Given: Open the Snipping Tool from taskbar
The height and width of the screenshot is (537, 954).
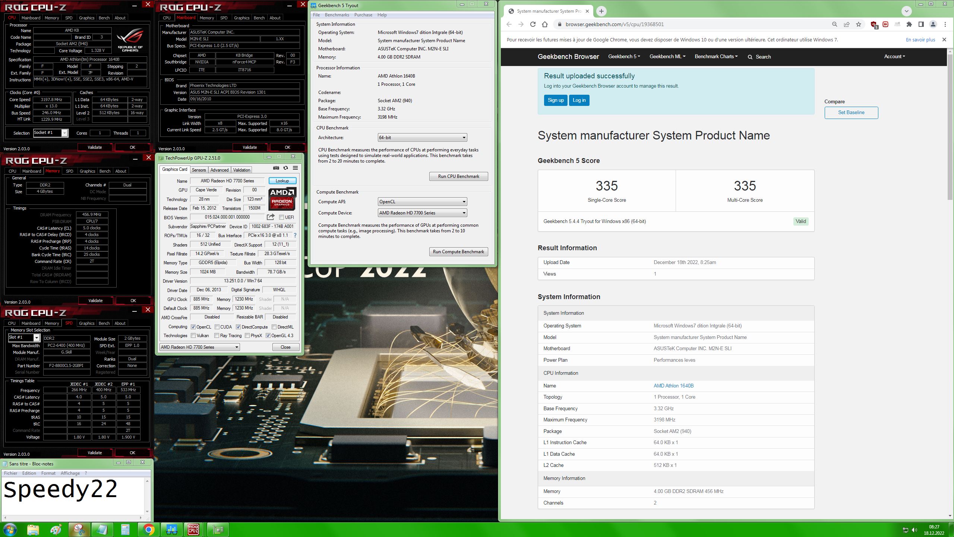Looking at the screenshot, I should tap(79, 530).
